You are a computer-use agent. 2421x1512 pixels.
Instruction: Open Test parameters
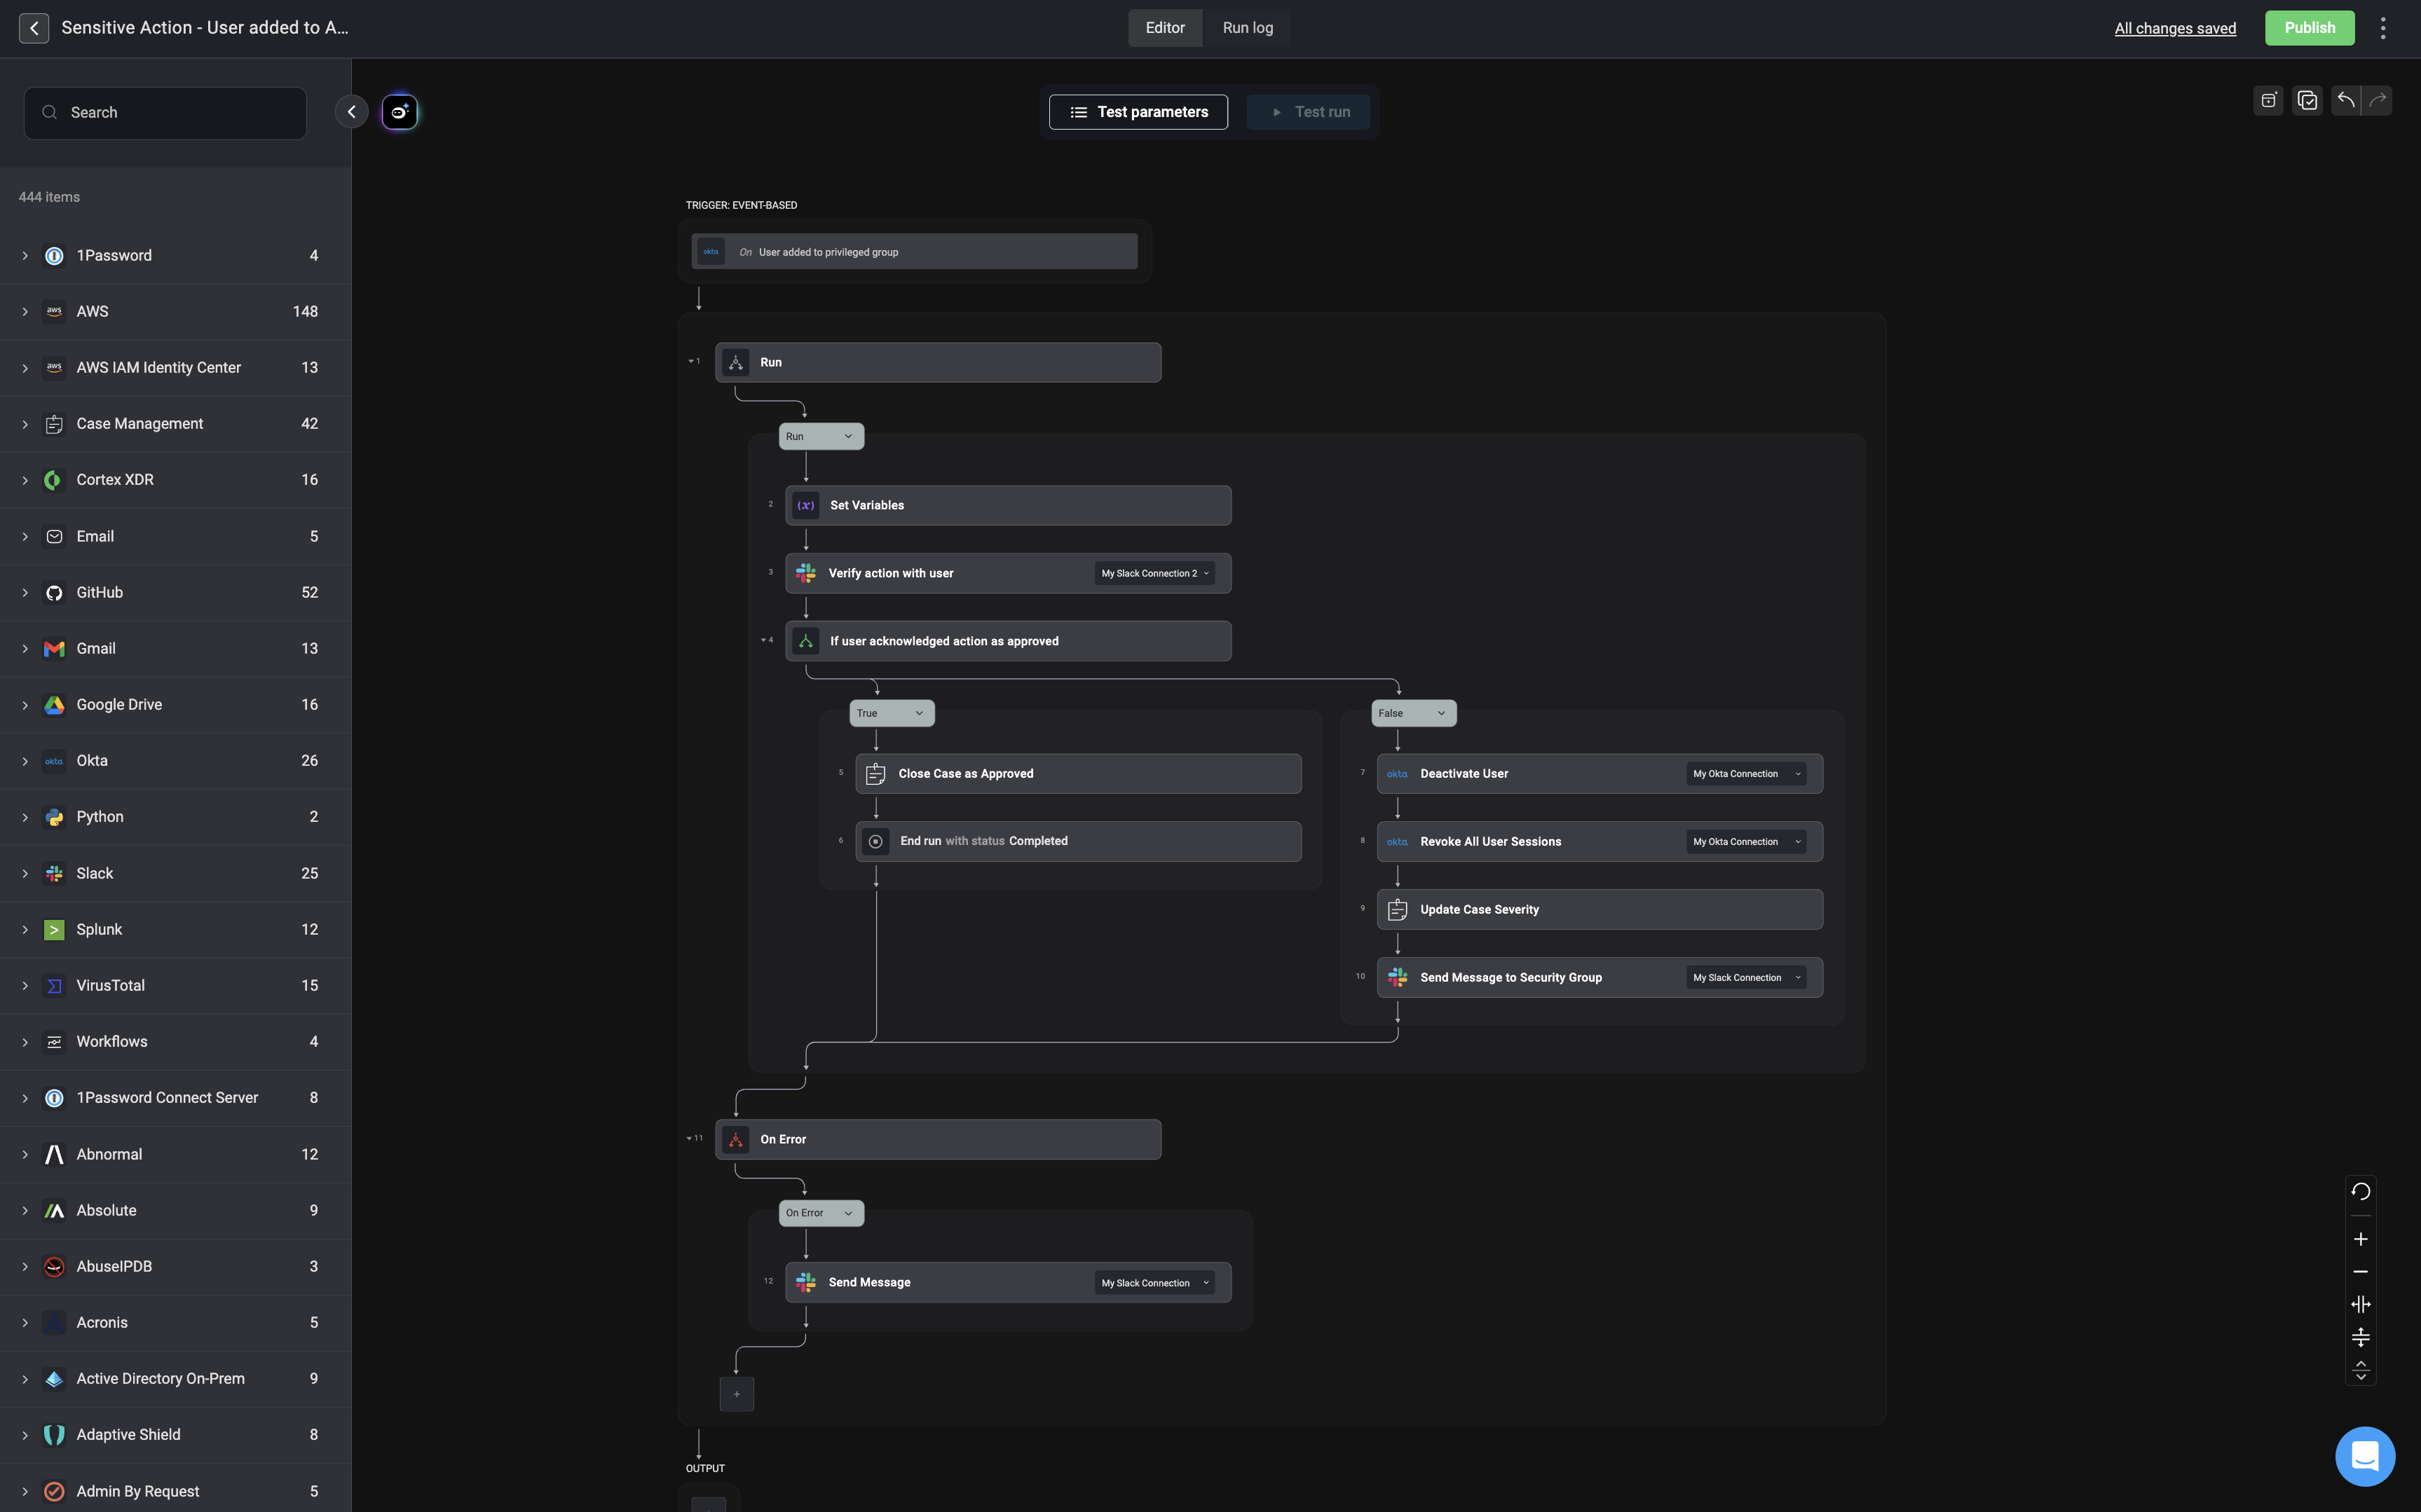(1138, 112)
